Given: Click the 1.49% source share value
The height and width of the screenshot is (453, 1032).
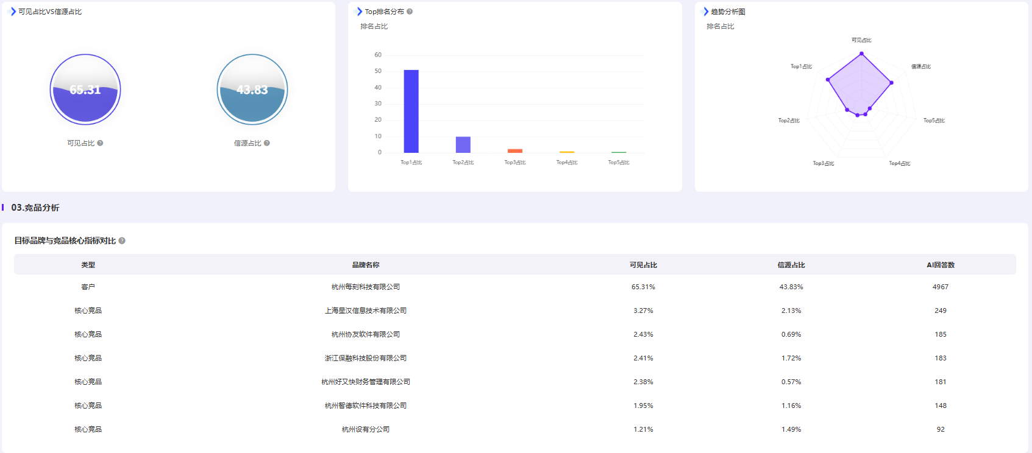Looking at the screenshot, I should pos(791,429).
